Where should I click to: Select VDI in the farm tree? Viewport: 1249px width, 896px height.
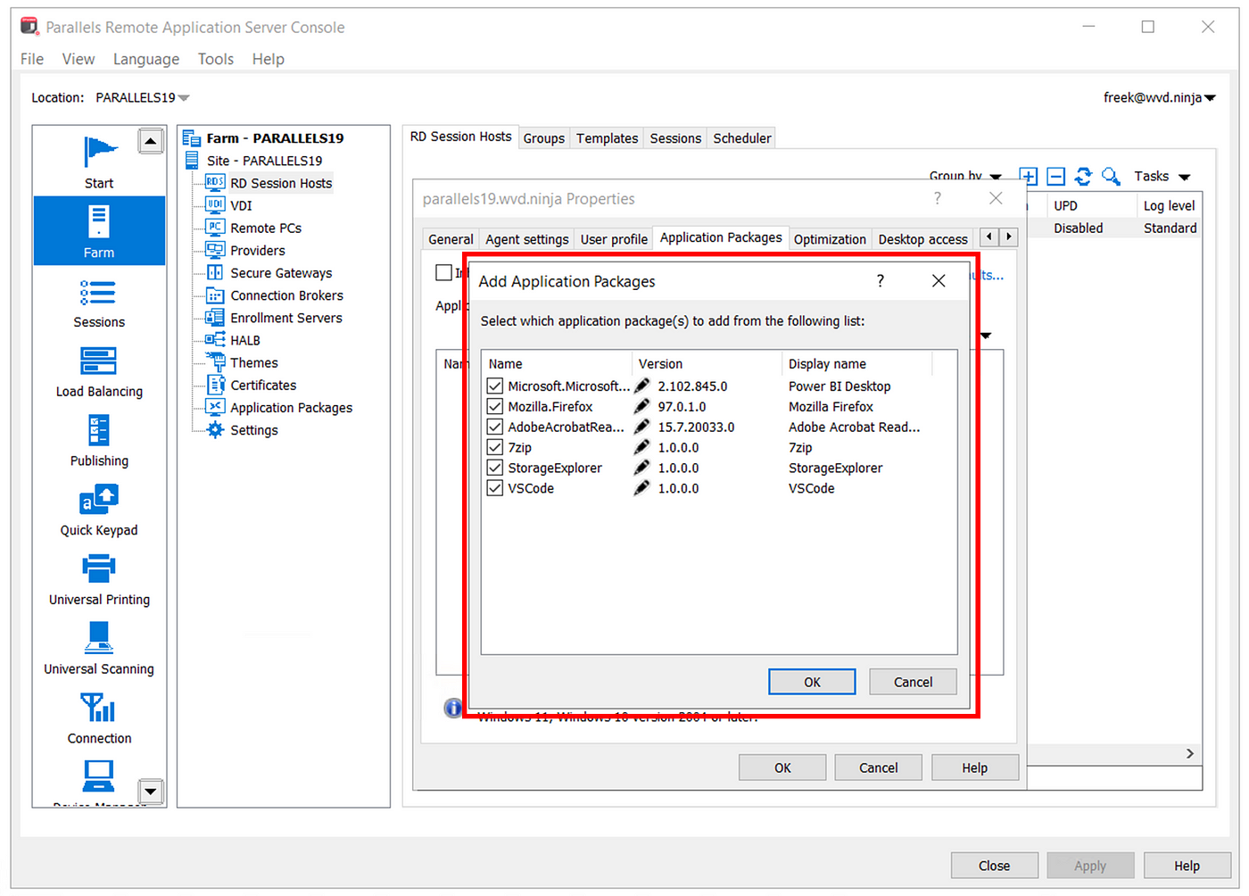coord(241,205)
